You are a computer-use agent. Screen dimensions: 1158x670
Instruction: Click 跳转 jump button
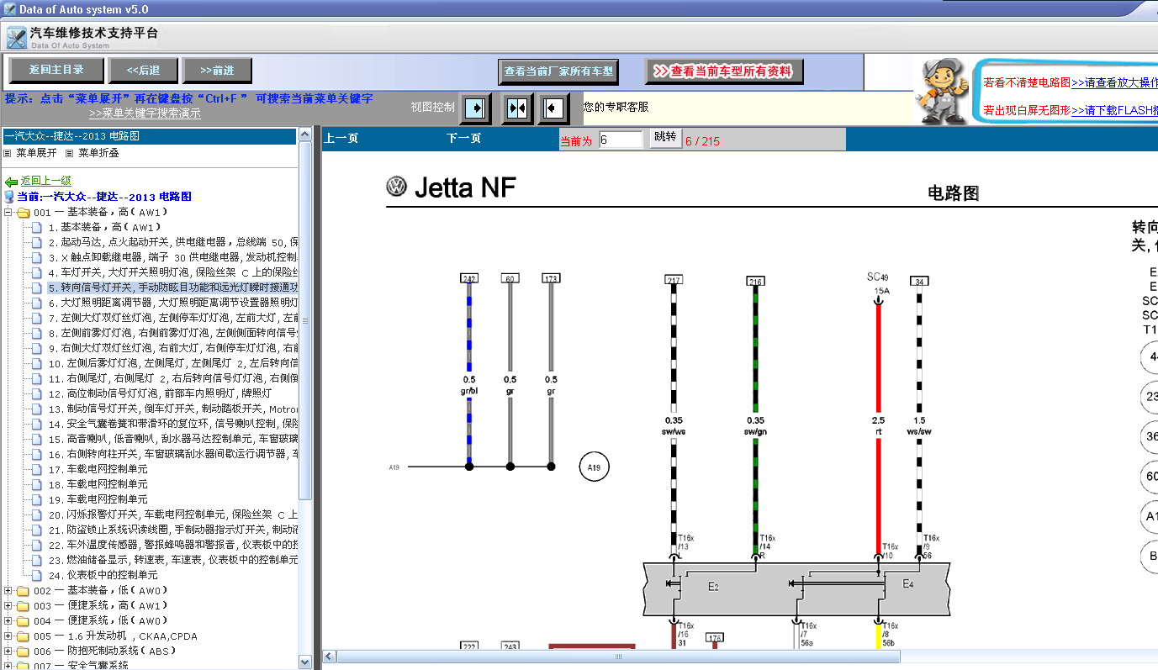pos(664,138)
